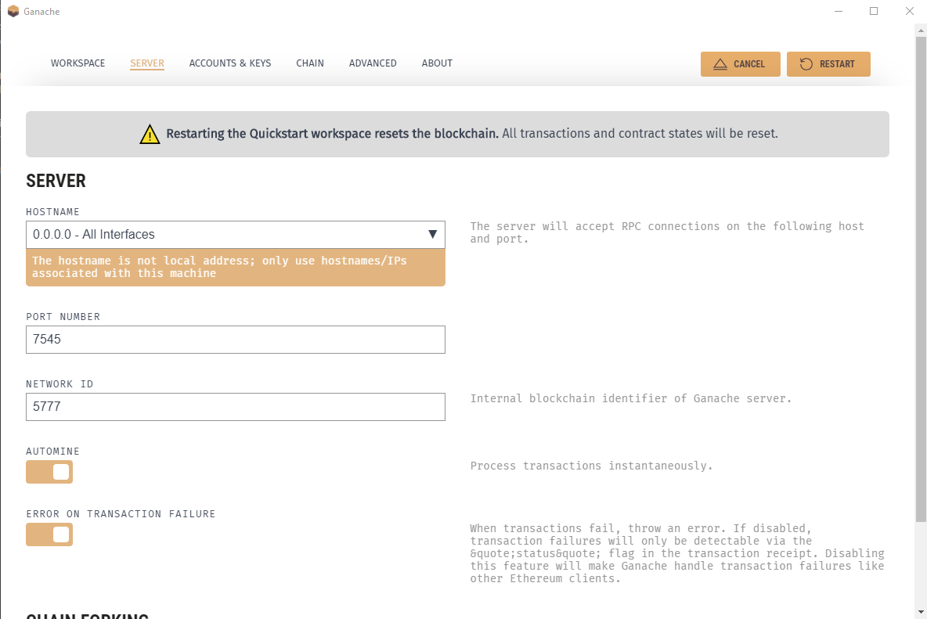This screenshot has width=927, height=619.
Task: Toggle the Automine switch
Action: click(x=49, y=472)
